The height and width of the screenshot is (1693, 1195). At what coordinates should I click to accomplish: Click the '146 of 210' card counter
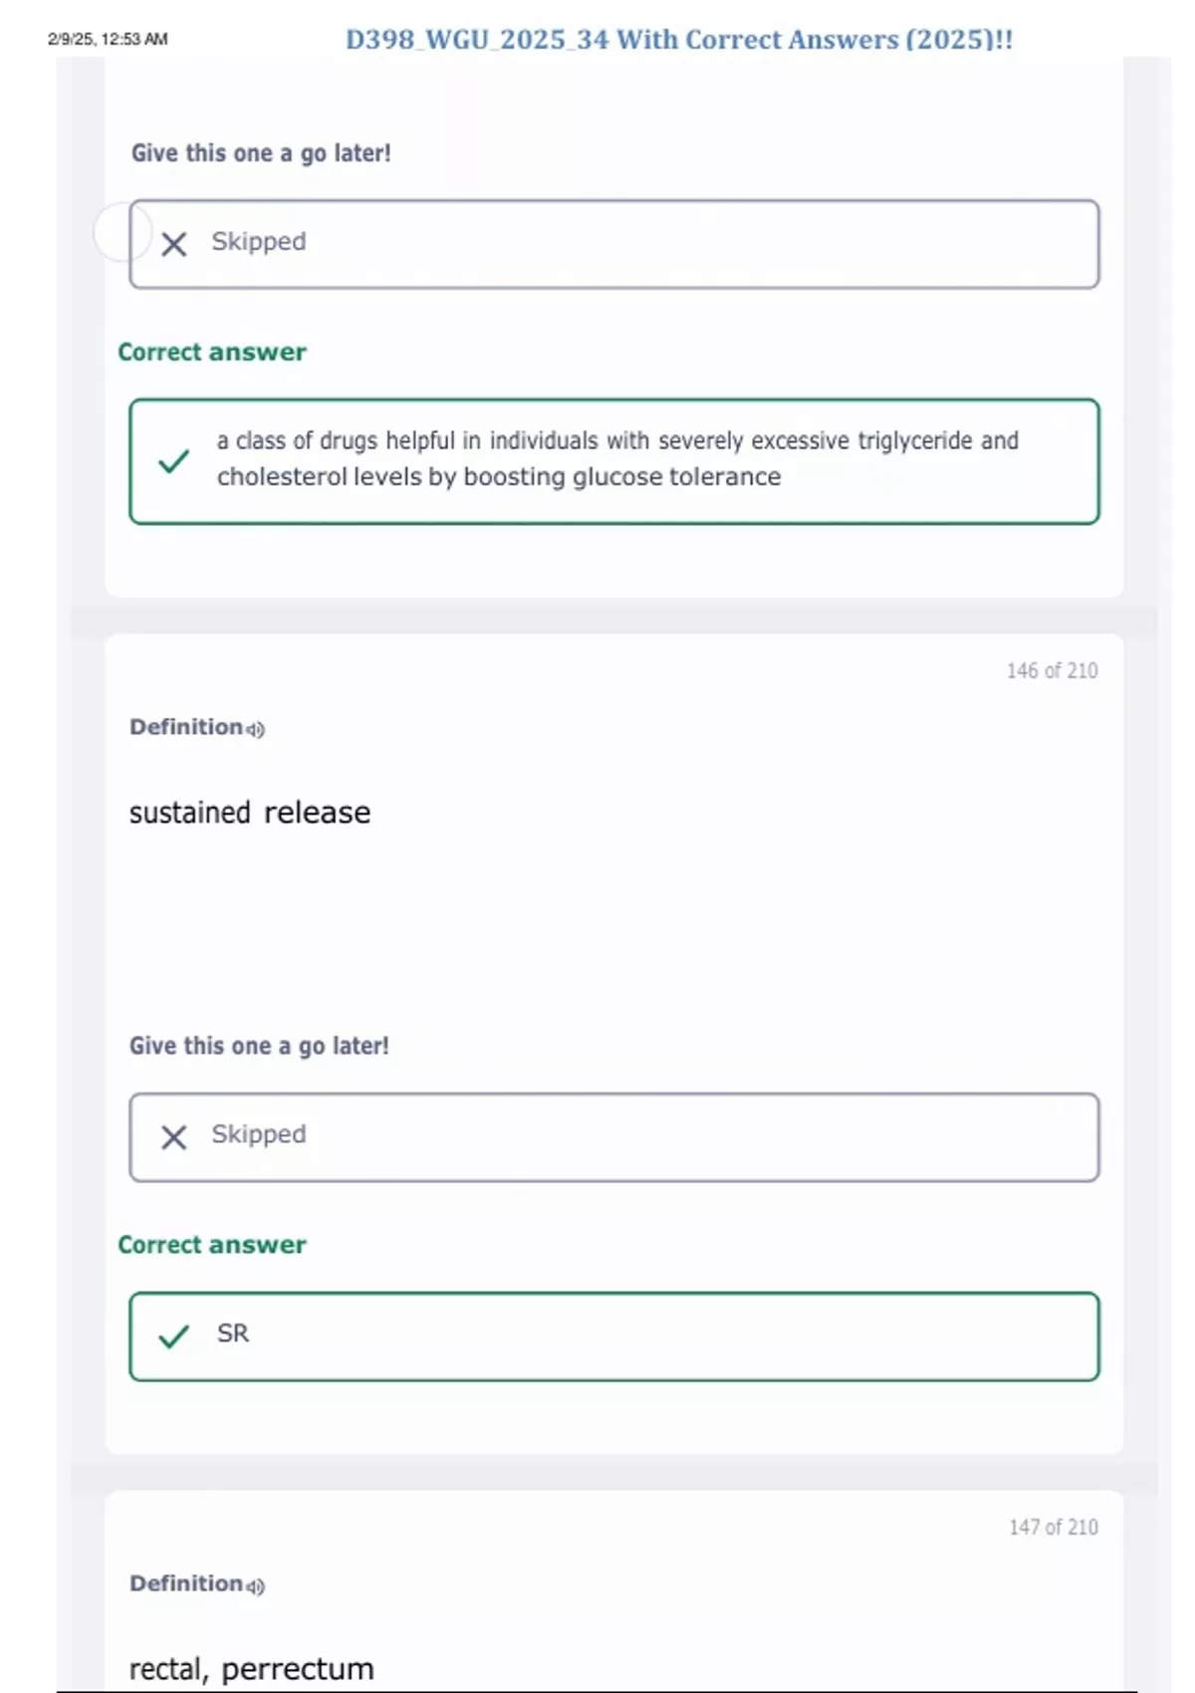point(1052,670)
